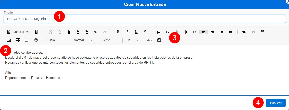
Task: Insert an image into the entry
Action: coord(9,40)
